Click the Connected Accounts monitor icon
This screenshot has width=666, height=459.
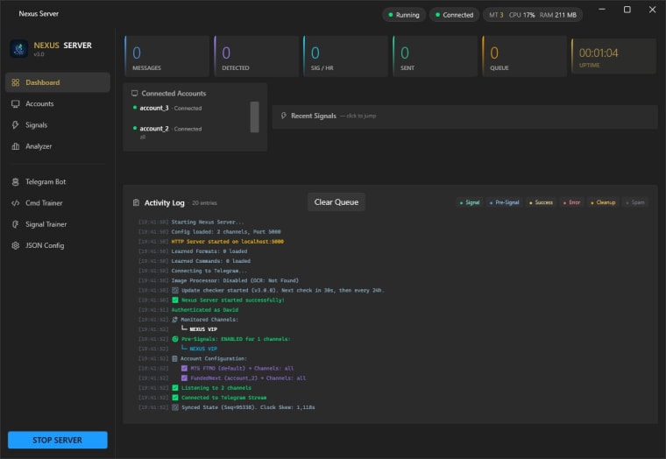134,93
